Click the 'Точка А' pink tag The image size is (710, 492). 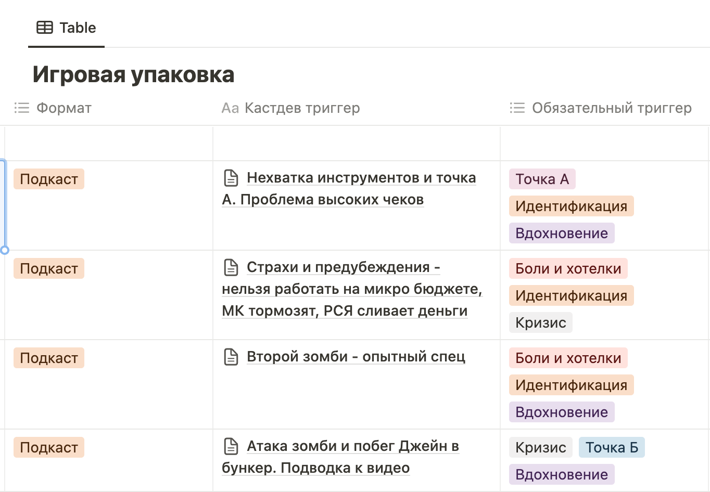coord(542,179)
